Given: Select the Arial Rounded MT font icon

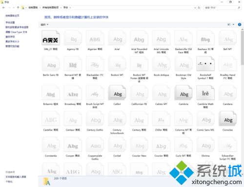Looking at the screenshot, I should [x=139, y=38].
